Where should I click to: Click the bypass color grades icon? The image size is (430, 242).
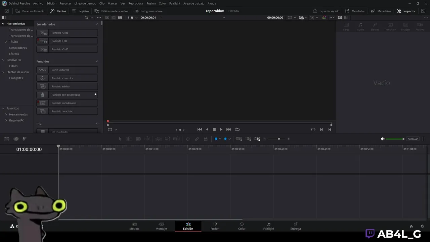[x=324, y=17]
